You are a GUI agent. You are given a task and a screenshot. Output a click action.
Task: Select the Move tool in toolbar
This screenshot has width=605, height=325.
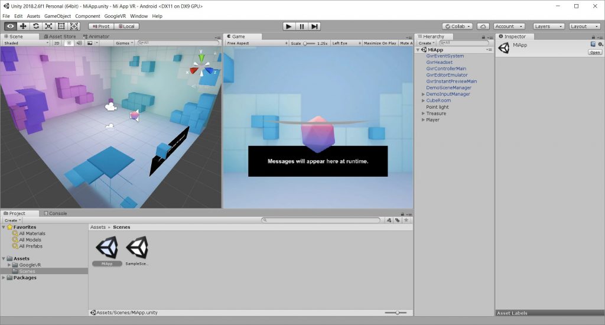(23, 26)
